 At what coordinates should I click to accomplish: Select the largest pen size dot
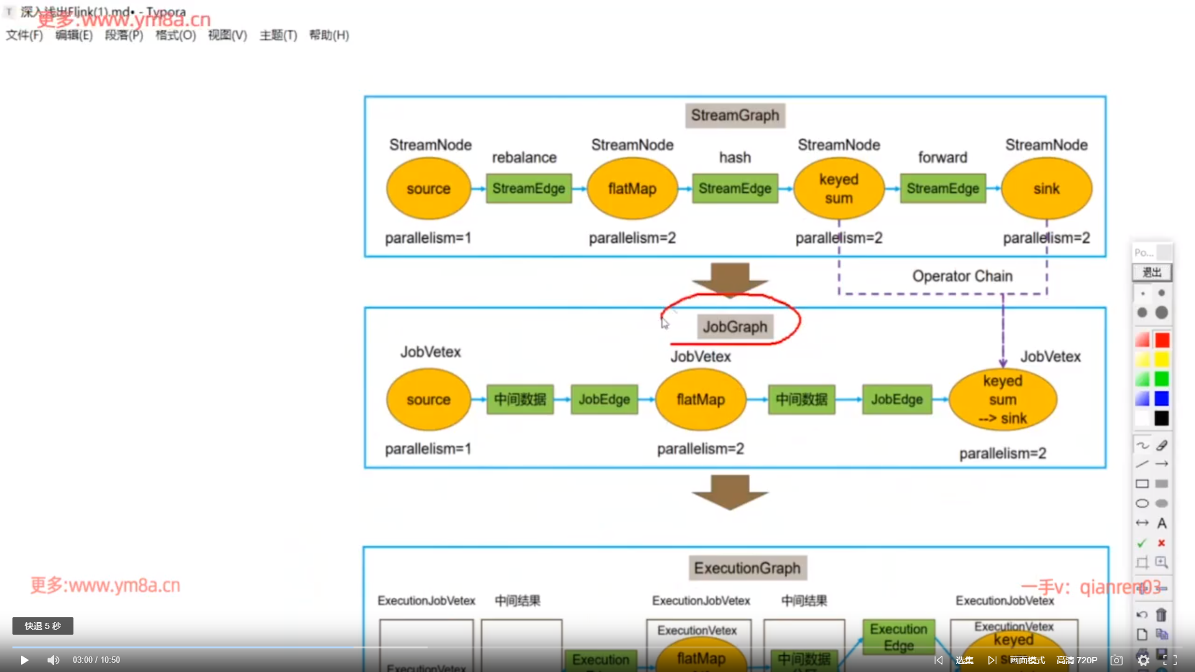pyautogui.click(x=1161, y=313)
